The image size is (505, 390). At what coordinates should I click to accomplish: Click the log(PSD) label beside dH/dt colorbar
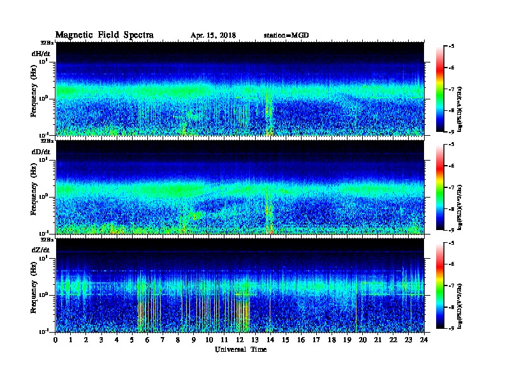pyautogui.click(x=460, y=109)
